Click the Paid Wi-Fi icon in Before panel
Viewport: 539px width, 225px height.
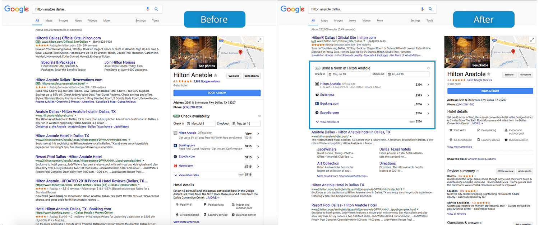pos(177,205)
